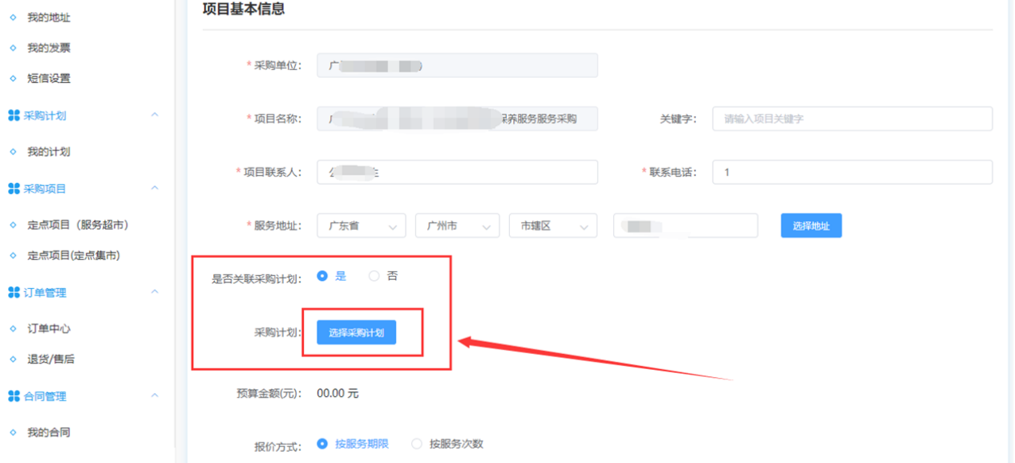This screenshot has width=1015, height=463.
Task: Open the 广东省 province dropdown
Action: click(361, 226)
